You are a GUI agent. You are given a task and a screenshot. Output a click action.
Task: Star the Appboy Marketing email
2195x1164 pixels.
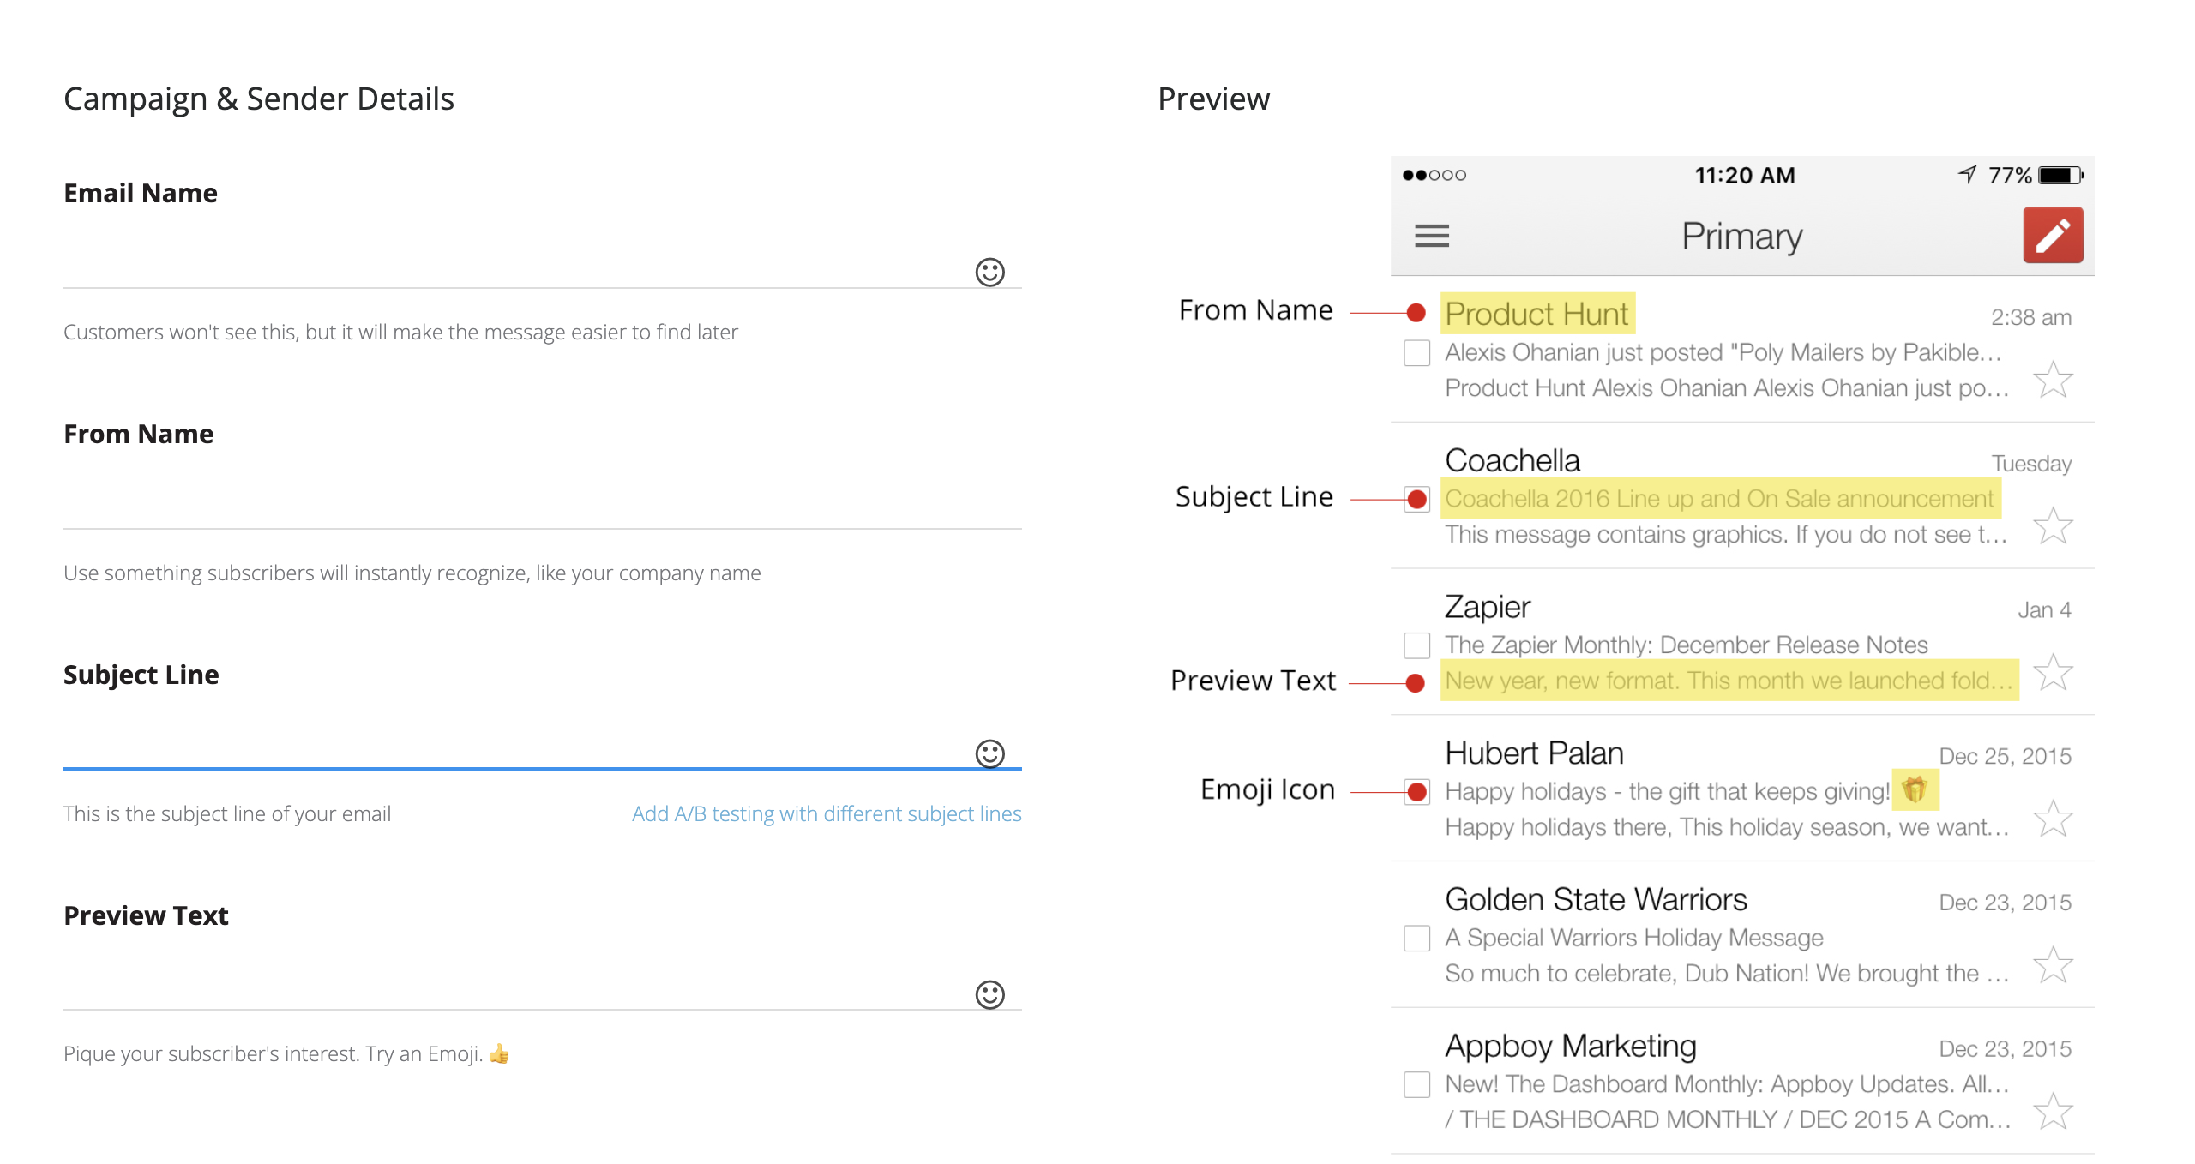tap(2053, 1112)
